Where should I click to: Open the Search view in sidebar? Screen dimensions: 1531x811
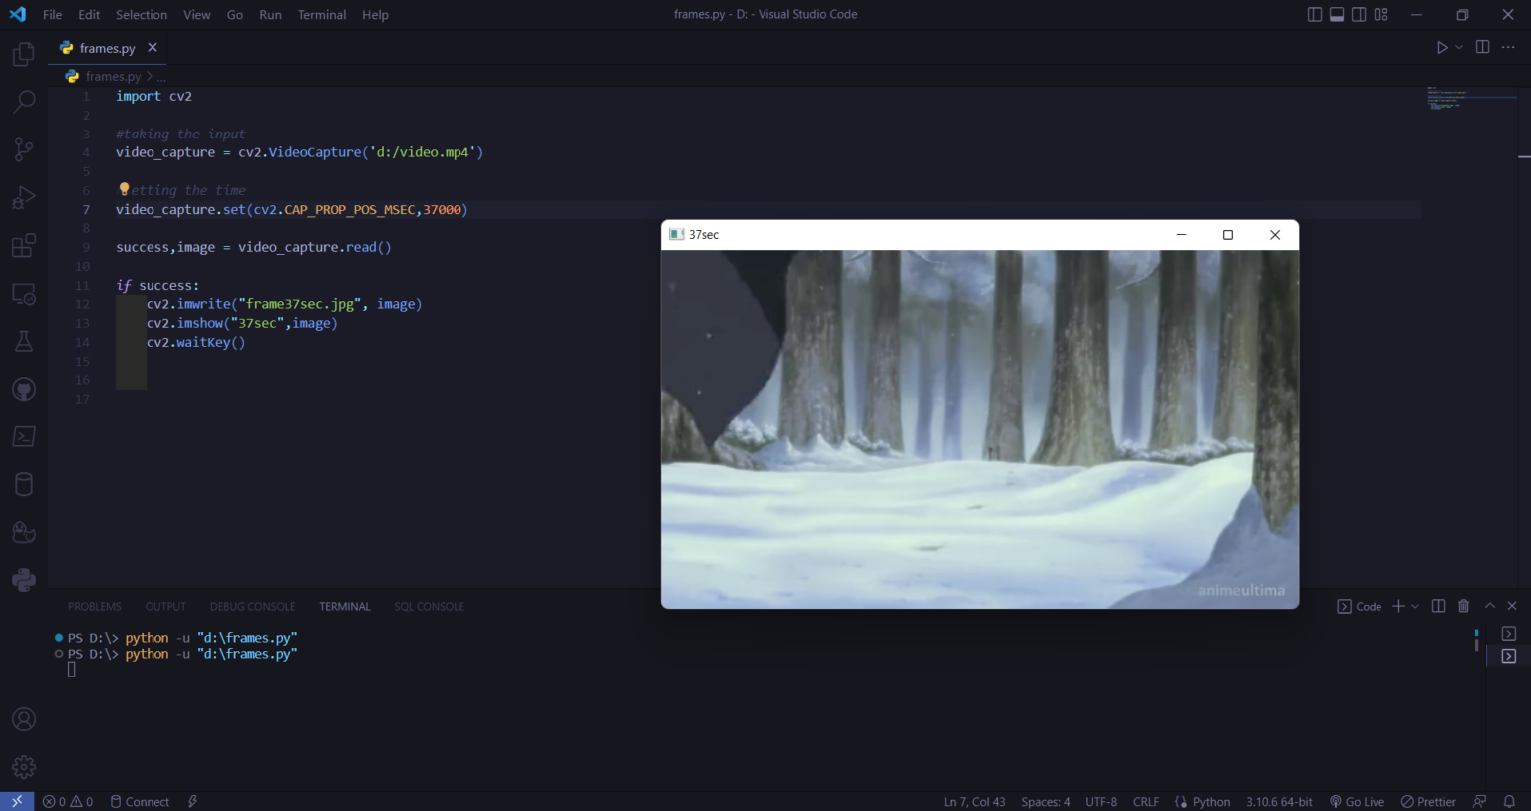[x=24, y=102]
